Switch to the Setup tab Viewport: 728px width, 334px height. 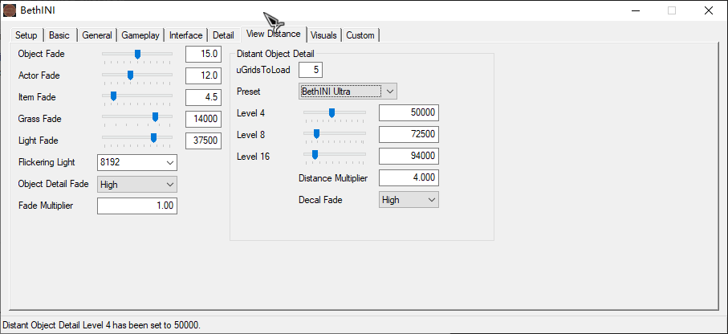click(x=26, y=35)
